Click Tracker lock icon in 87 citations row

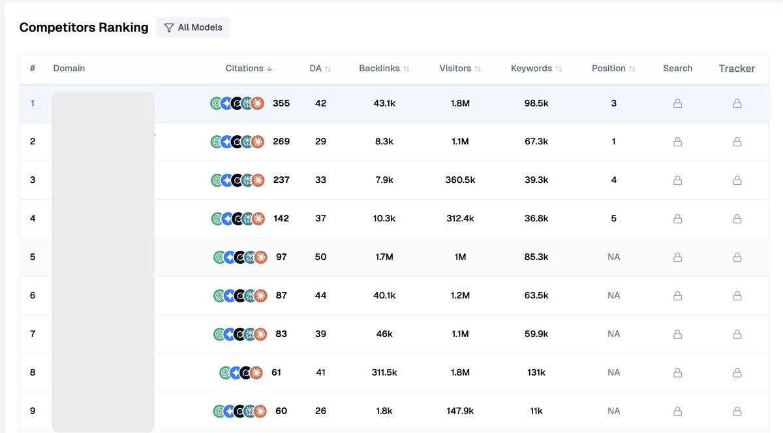point(737,296)
